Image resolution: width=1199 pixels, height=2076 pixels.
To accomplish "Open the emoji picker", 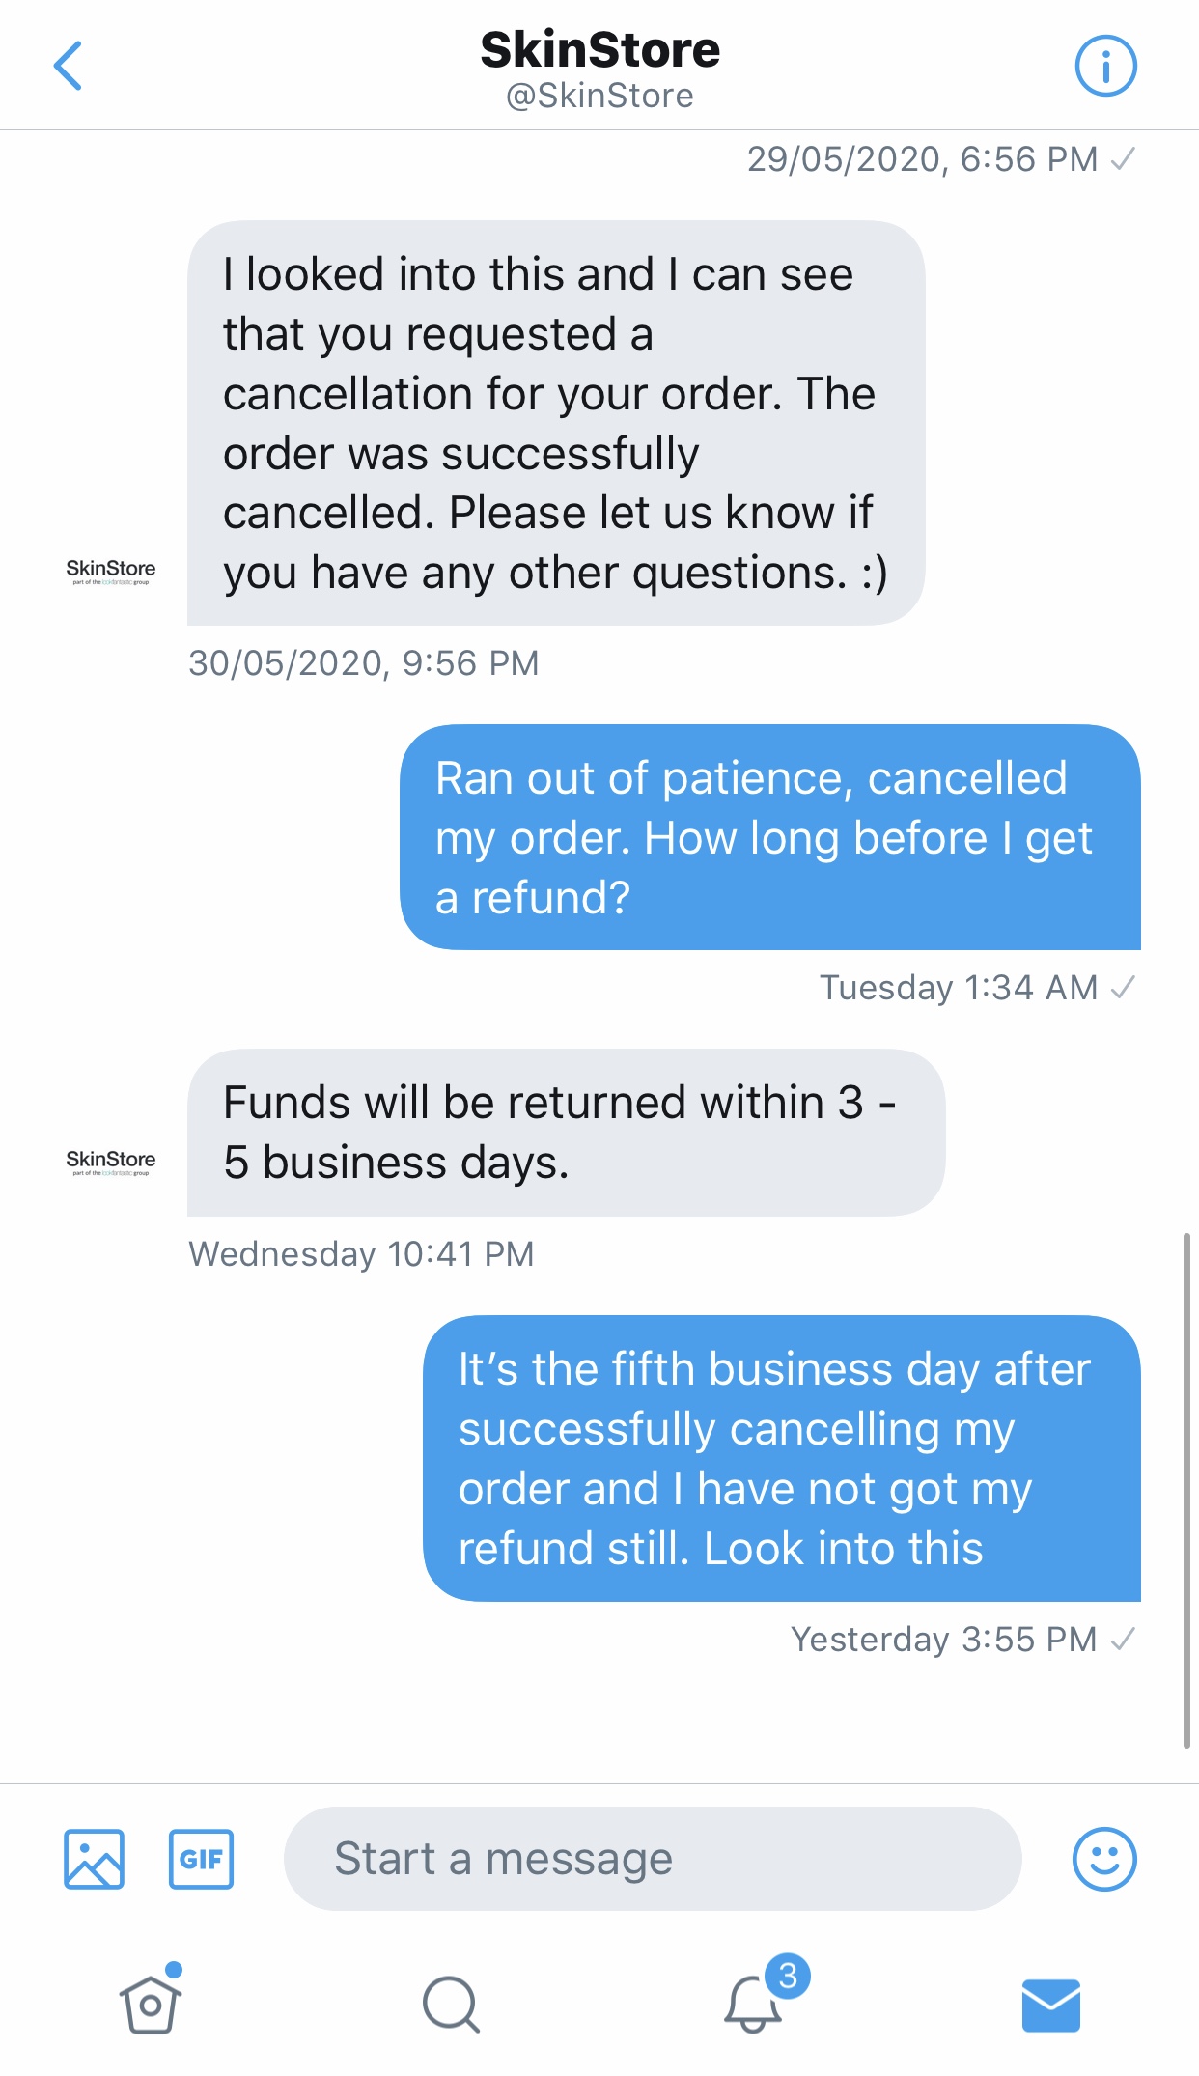I will click(1104, 1858).
